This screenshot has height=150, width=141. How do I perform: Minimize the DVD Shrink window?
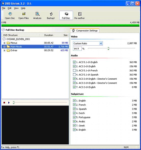coord(128,4)
